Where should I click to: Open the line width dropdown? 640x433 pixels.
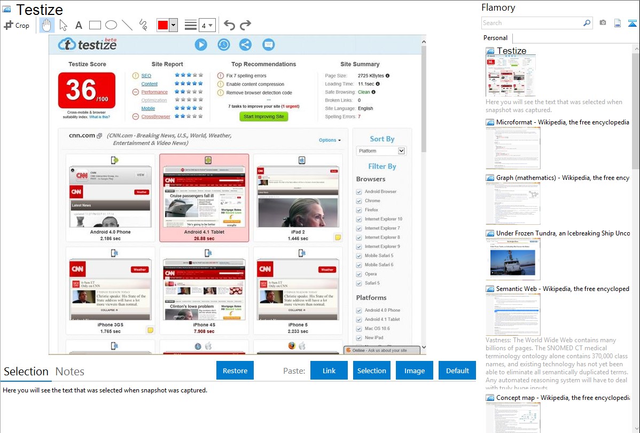coord(207,25)
